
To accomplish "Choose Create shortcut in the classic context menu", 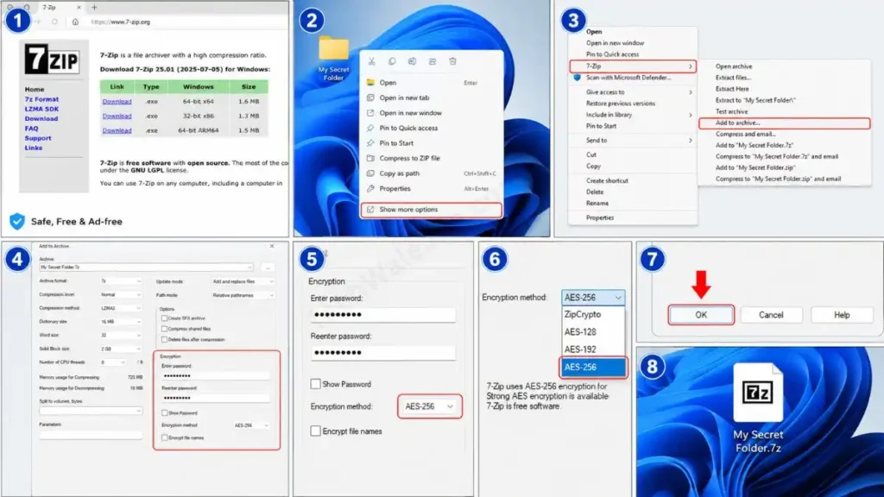I will 607,181.
